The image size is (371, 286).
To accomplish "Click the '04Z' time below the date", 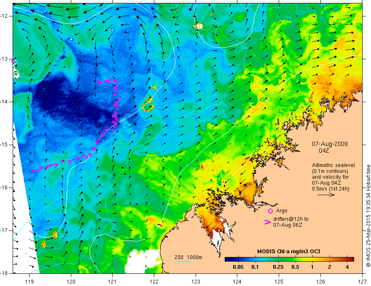I will (324, 151).
